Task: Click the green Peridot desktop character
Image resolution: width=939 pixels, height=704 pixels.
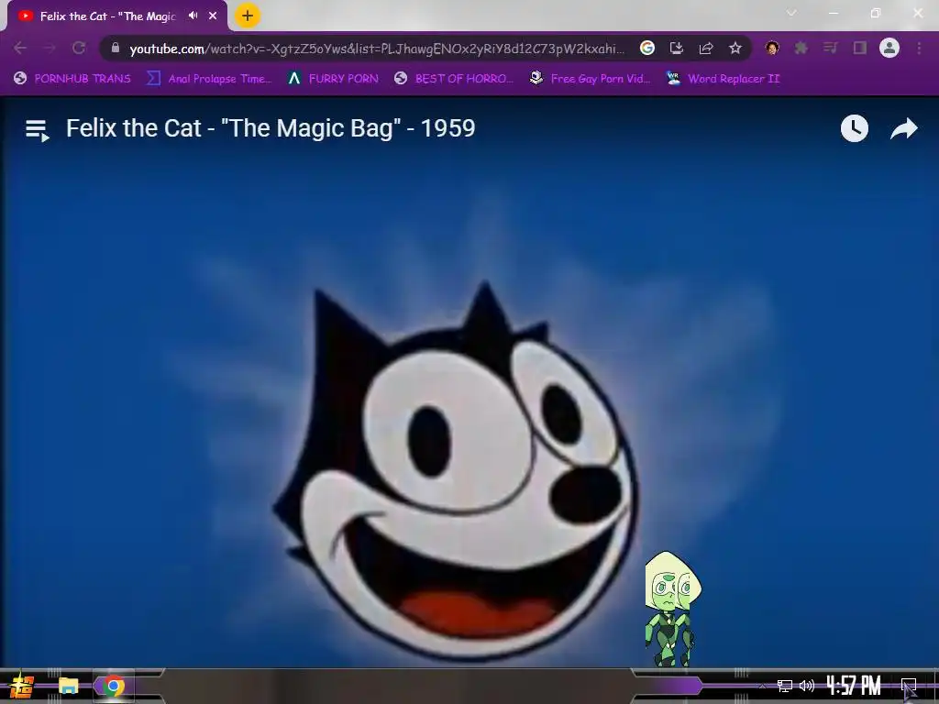Action: click(672, 609)
